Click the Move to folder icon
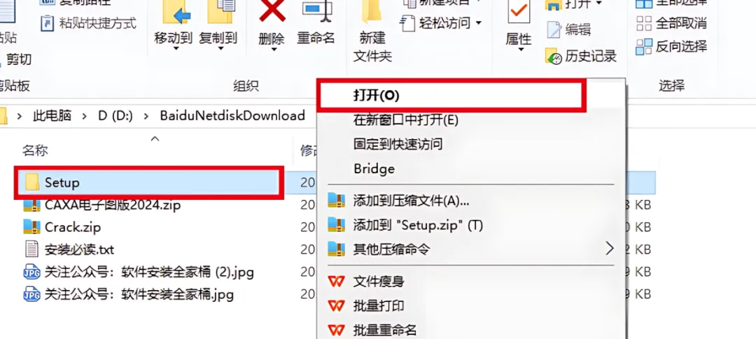The image size is (756, 339). 174,12
